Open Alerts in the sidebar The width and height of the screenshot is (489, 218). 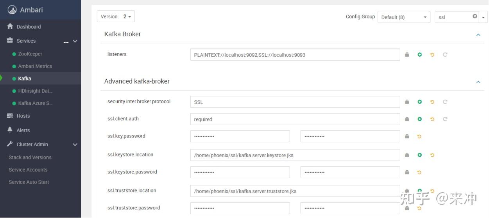click(23, 130)
